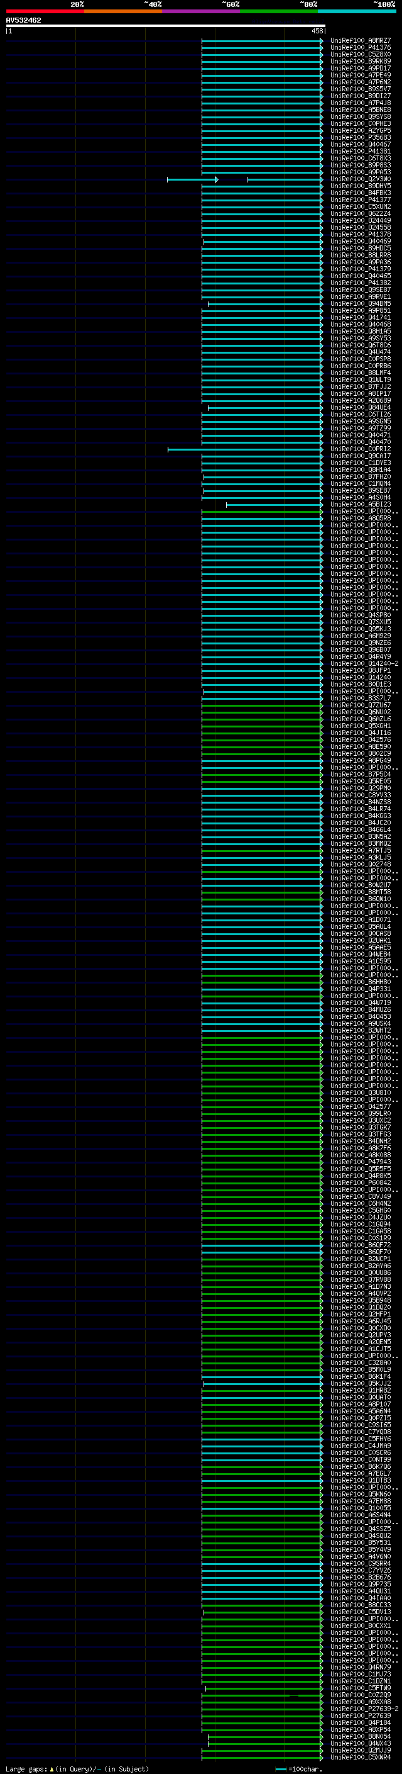Open hit UniRef100_B9RK89

(360, 61)
